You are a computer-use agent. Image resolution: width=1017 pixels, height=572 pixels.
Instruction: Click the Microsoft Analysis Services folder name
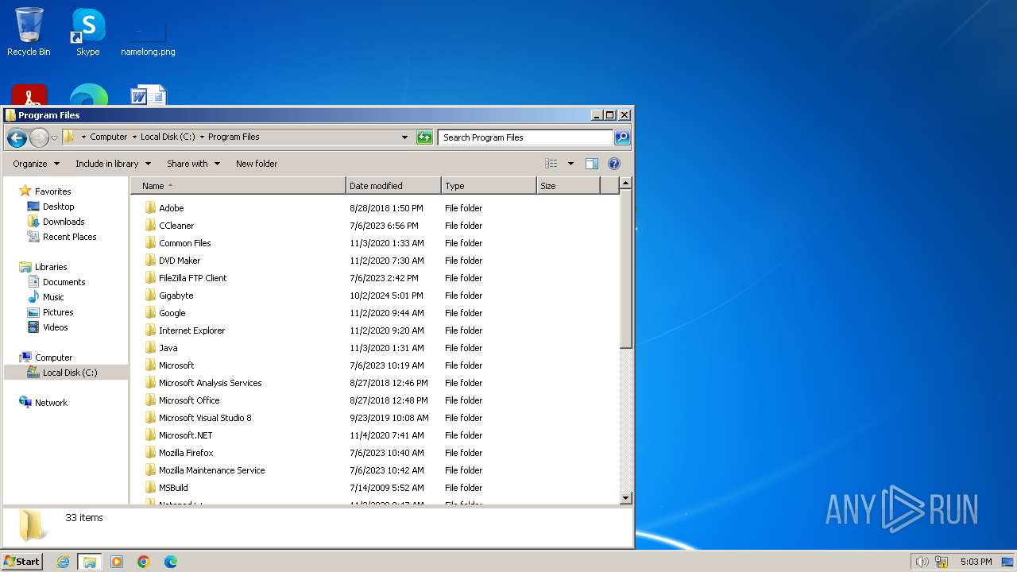[210, 383]
